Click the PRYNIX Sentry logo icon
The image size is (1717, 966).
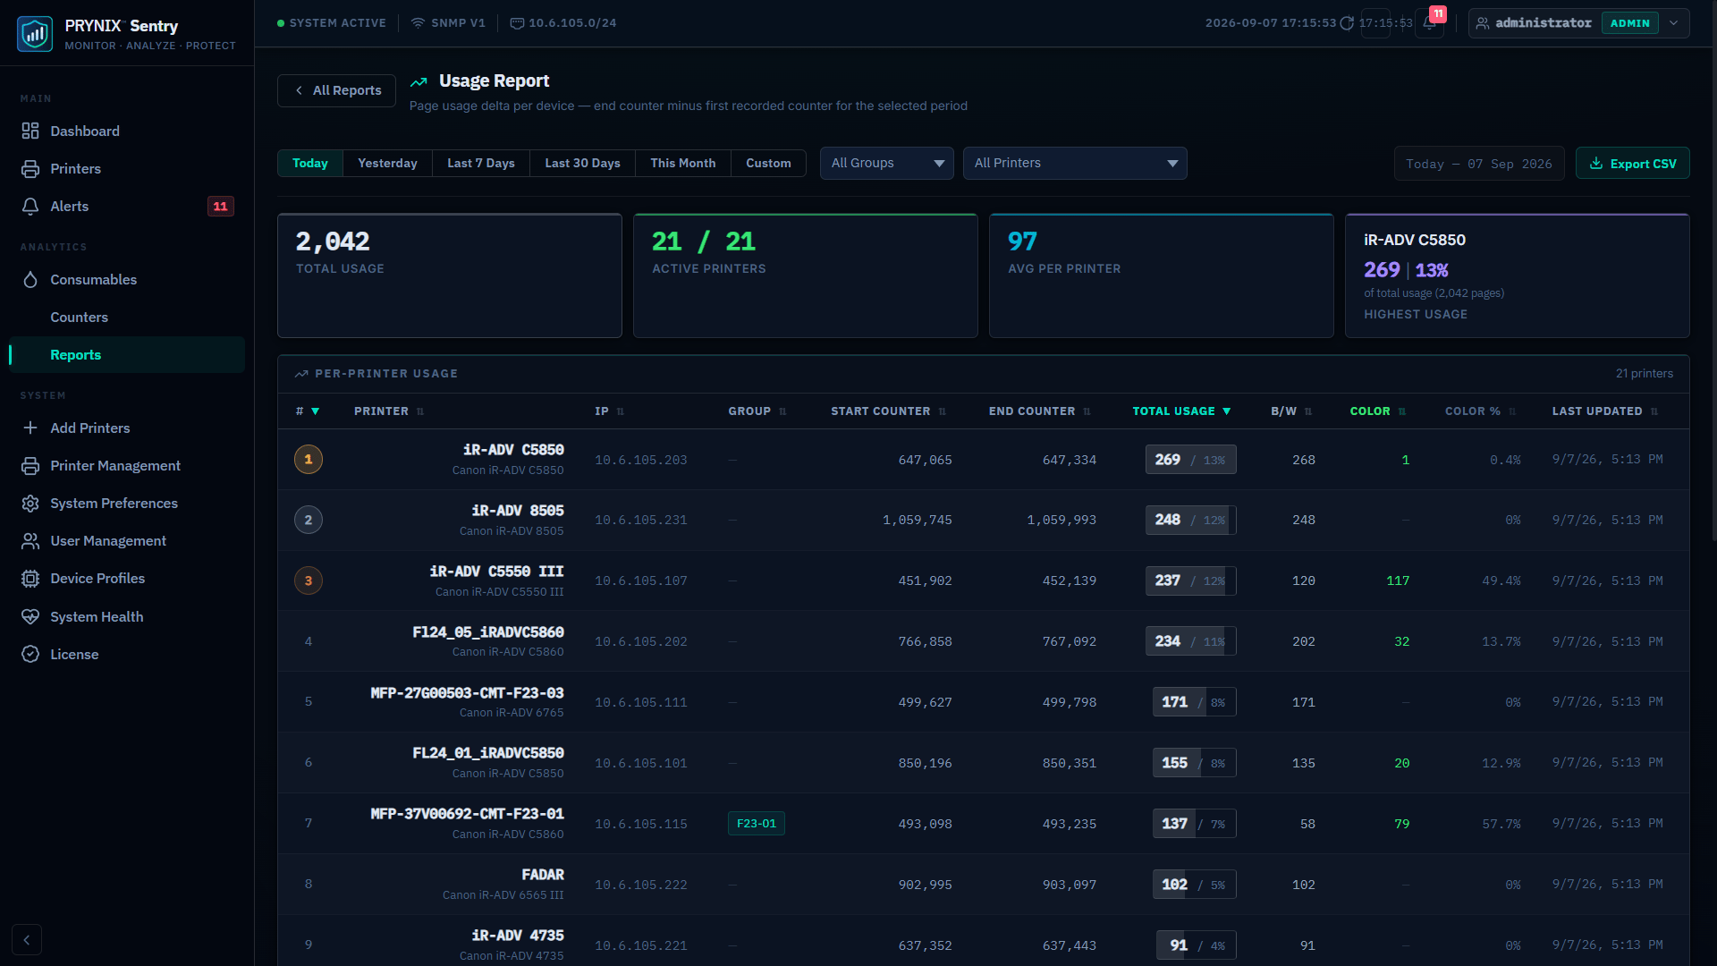pos(35,34)
